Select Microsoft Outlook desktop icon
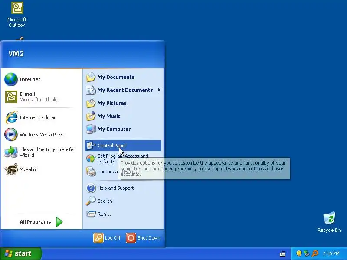 point(17,8)
